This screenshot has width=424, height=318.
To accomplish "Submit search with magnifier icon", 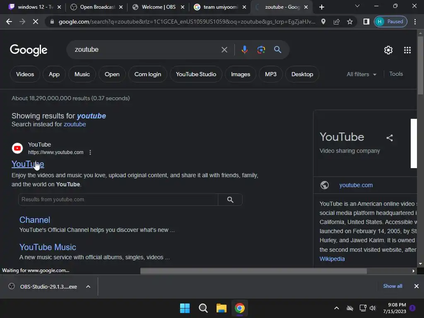I will [x=277, y=50].
